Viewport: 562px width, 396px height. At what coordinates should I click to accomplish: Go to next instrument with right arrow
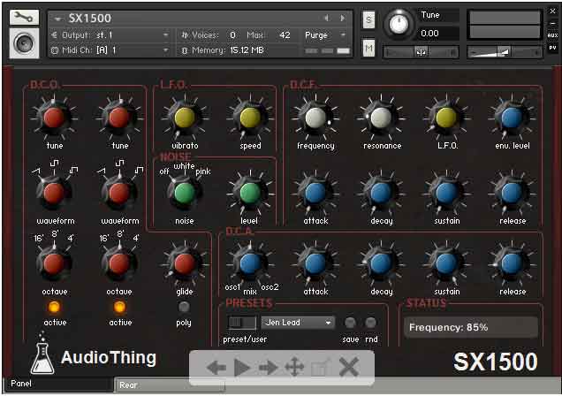point(343,18)
